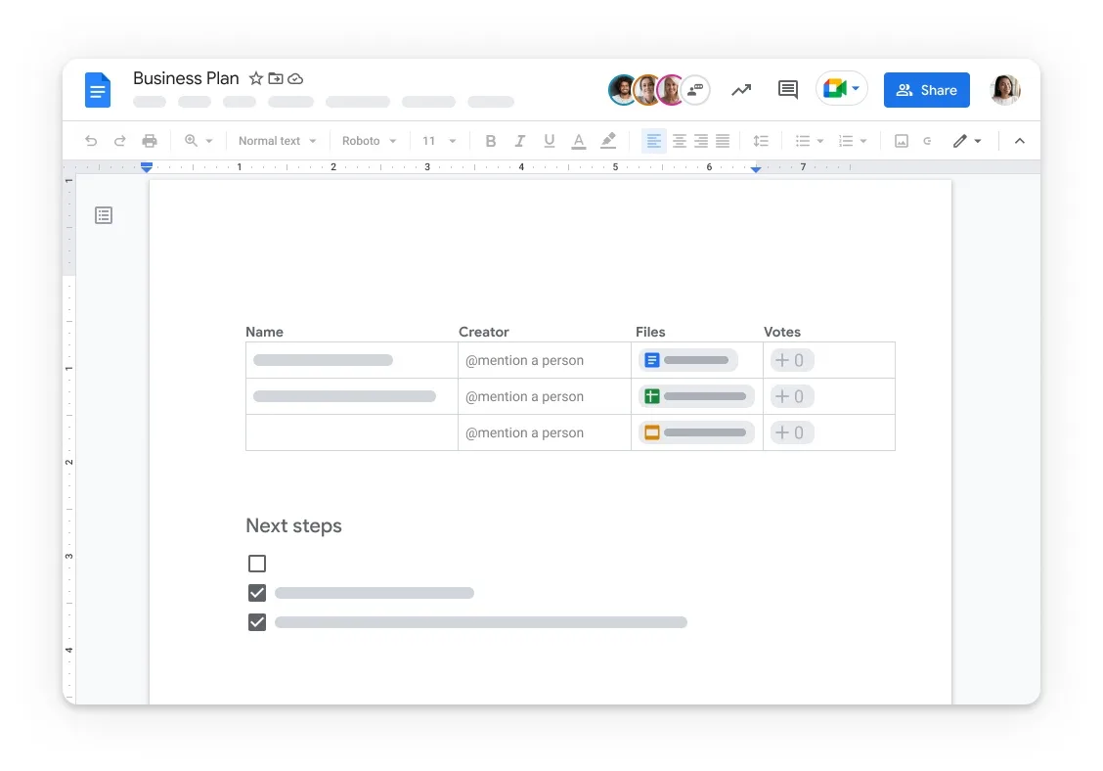Click the right indent marker on ruler
1103x771 pixels.
(x=756, y=169)
